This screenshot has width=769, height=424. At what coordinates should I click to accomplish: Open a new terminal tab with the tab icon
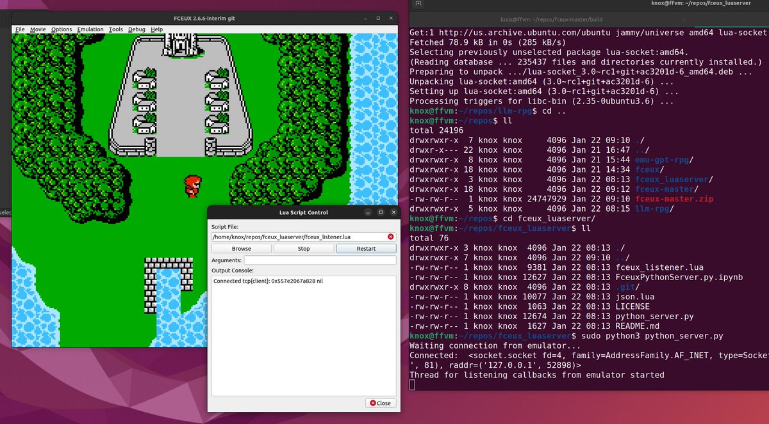419,4
